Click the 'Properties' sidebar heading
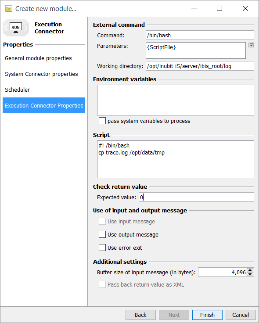Viewport: 259px width, 323px height. [x=18, y=44]
